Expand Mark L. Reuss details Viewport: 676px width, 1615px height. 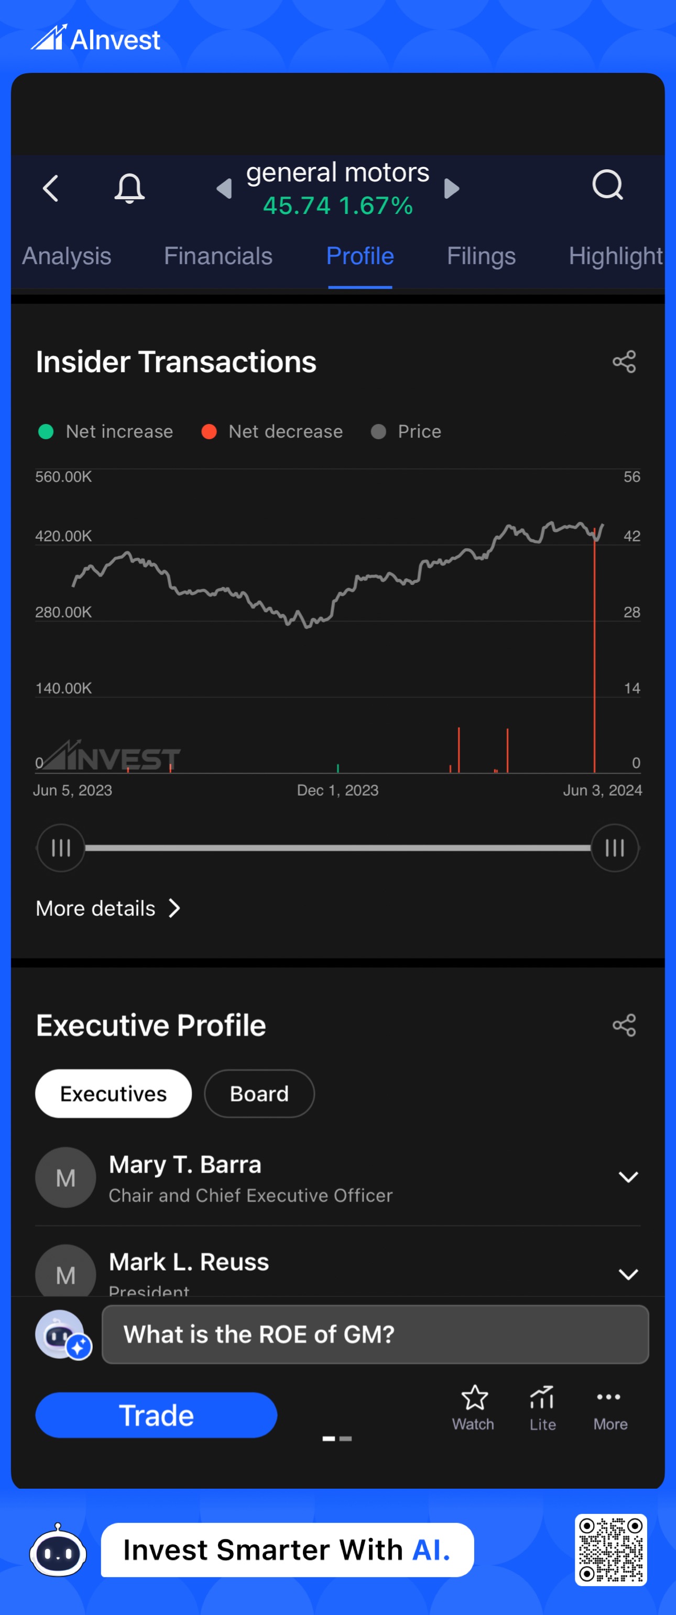628,1274
